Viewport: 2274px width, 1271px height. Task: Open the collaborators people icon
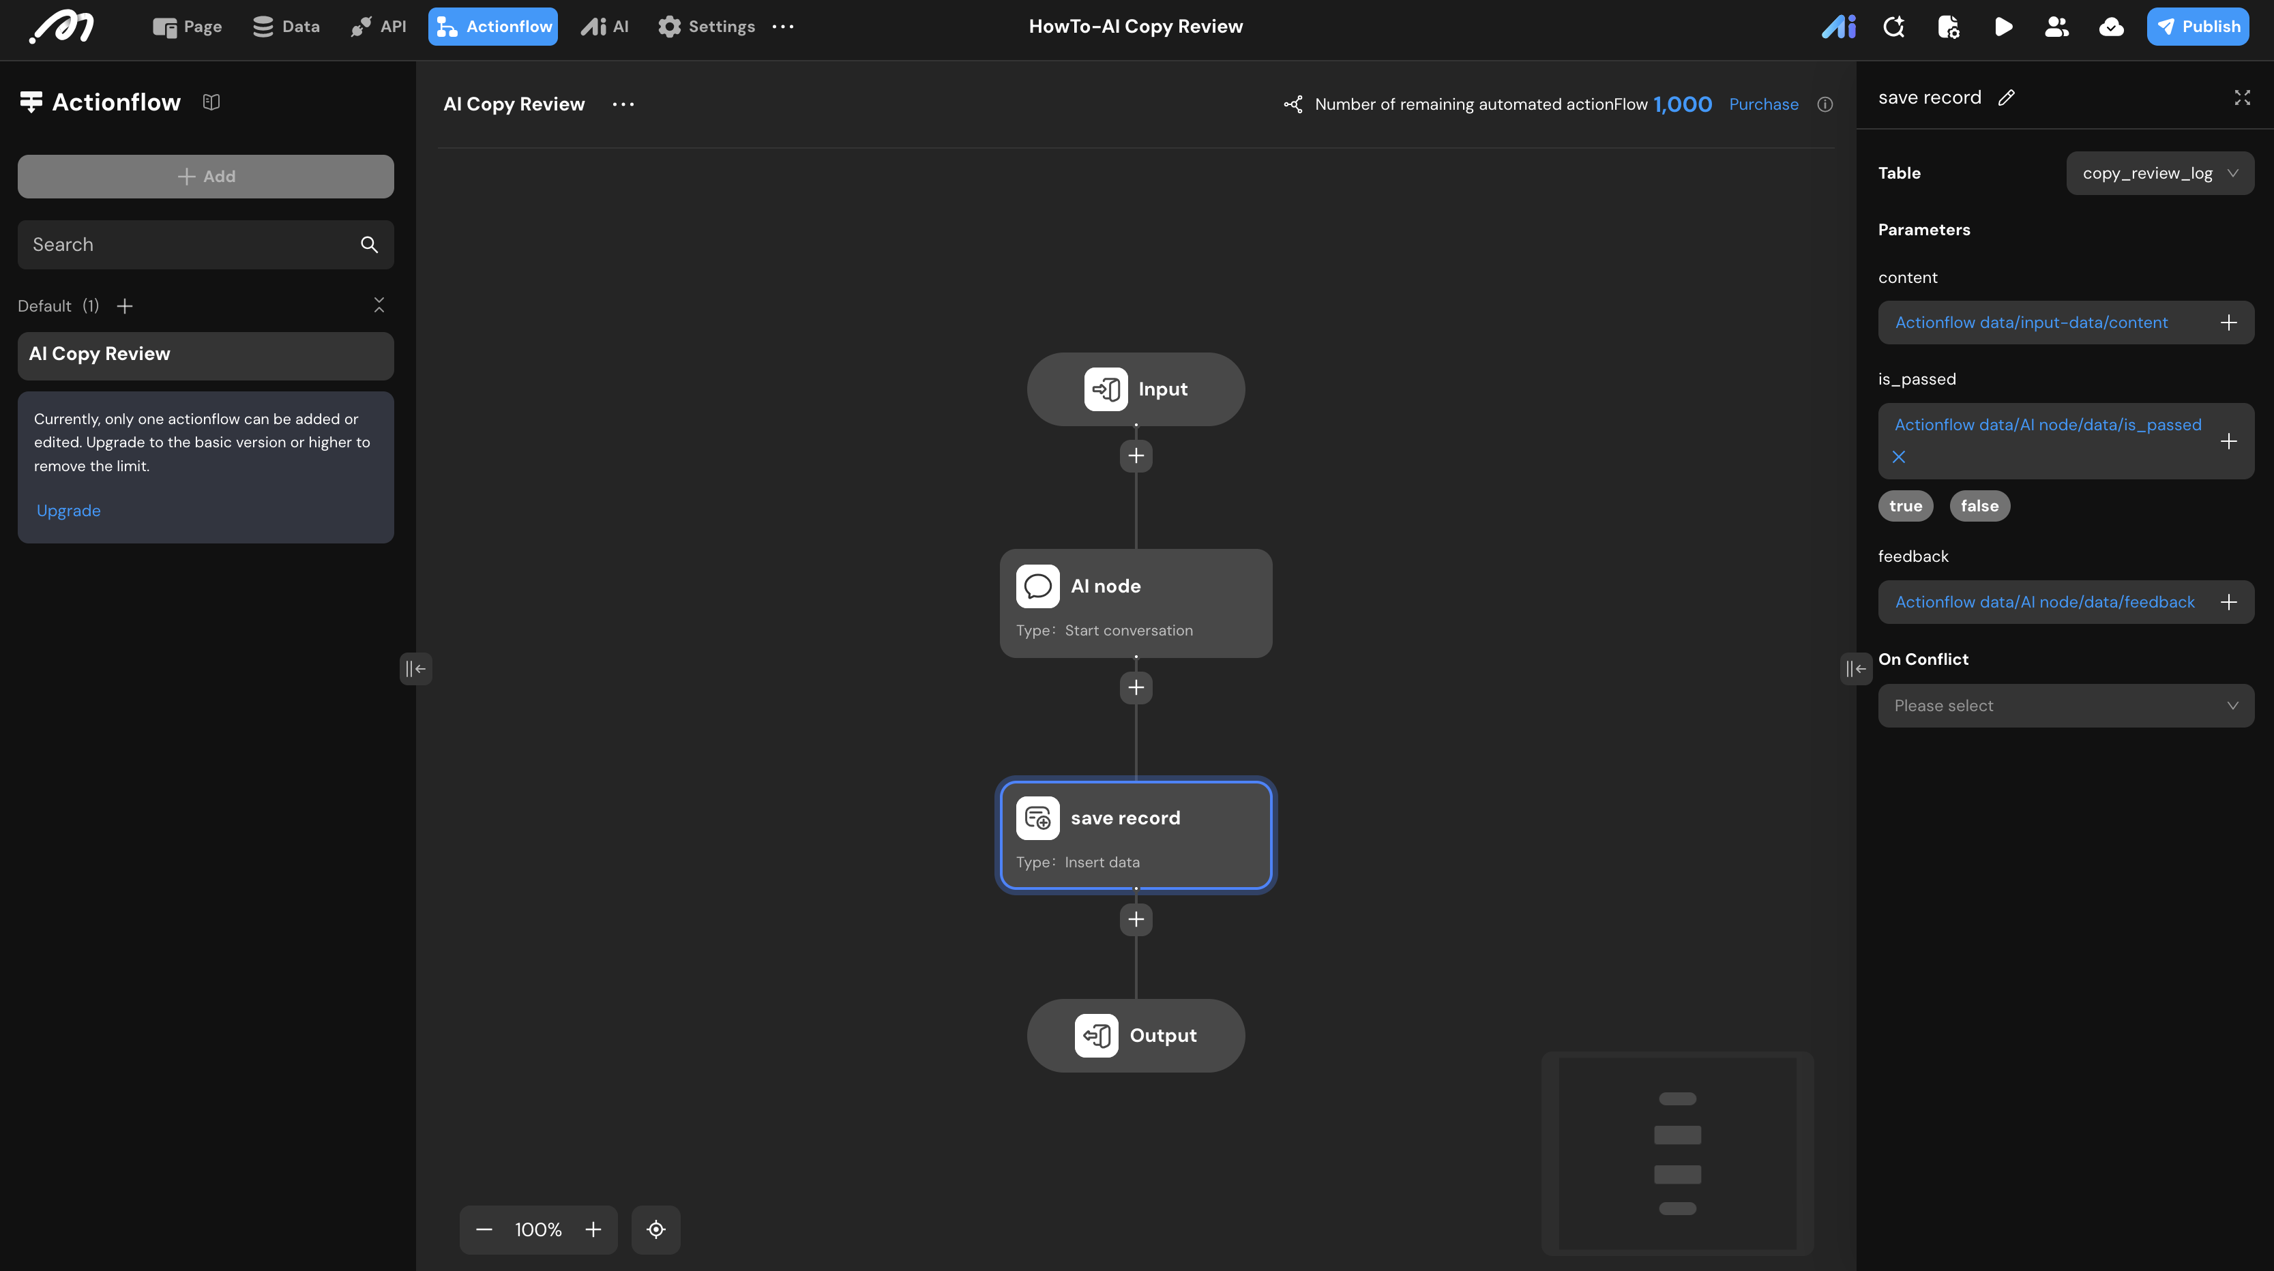pos(2057,27)
